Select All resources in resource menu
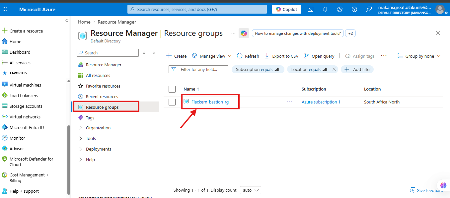The width and height of the screenshot is (450, 198). 98,75
